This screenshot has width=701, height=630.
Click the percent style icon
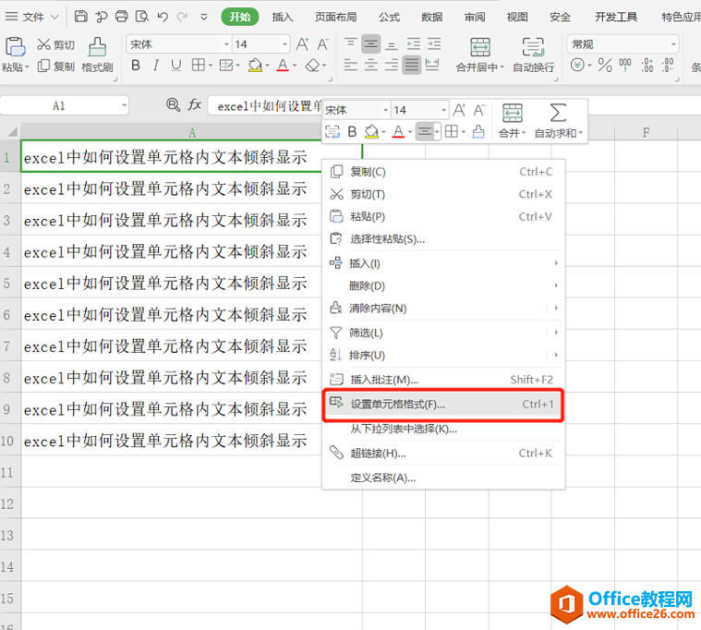(x=605, y=66)
